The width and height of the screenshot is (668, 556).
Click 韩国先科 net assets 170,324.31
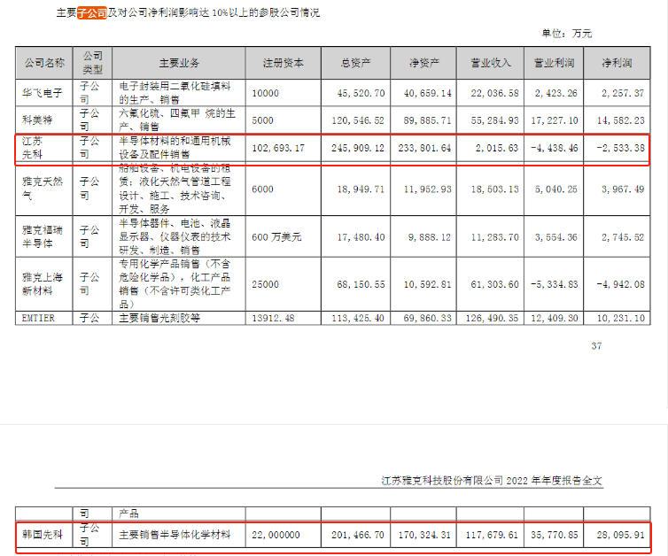(x=424, y=535)
